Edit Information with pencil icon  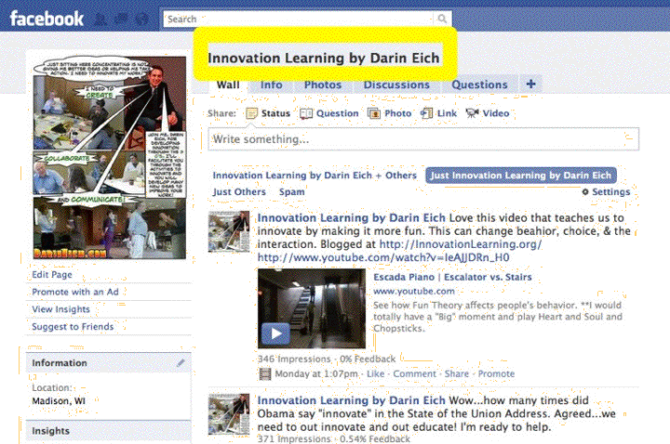(x=181, y=362)
